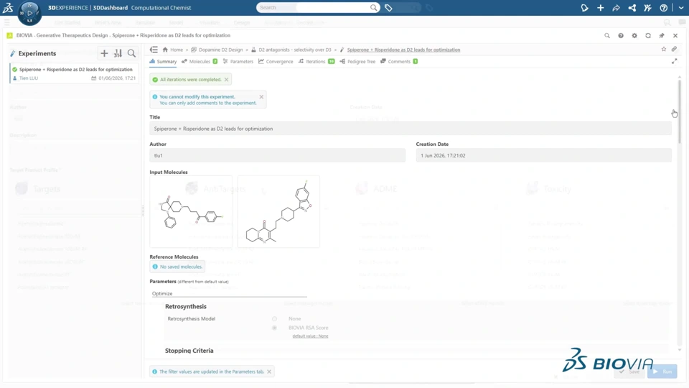Switch to Summary tab
Screen dimensions: 689x388
pos(163,62)
